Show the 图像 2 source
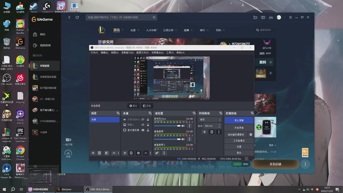The image size is (343, 193). click(143, 125)
